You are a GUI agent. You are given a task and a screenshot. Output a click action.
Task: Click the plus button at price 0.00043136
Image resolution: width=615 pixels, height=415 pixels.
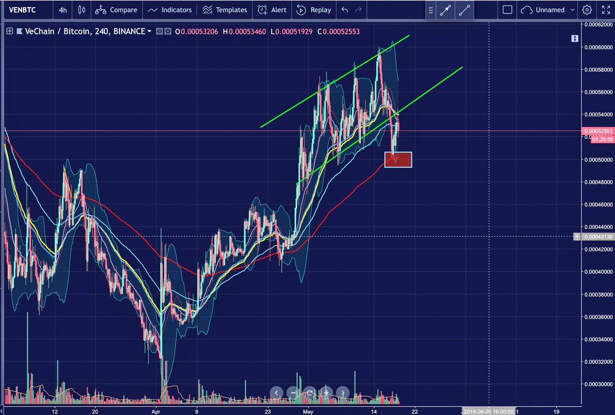tap(578, 236)
